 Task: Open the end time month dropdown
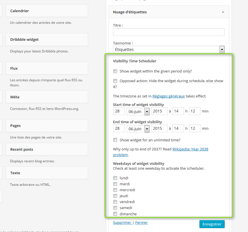(x=138, y=129)
